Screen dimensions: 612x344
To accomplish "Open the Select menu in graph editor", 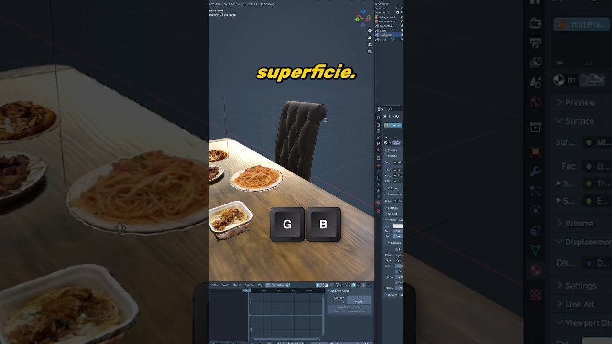I will [225, 285].
